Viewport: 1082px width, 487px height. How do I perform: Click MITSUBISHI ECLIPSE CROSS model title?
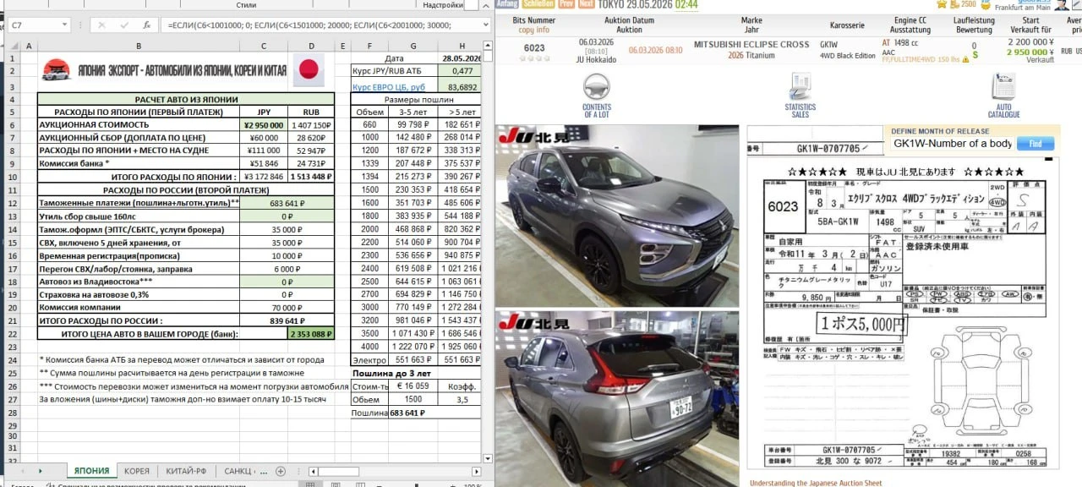click(x=751, y=43)
